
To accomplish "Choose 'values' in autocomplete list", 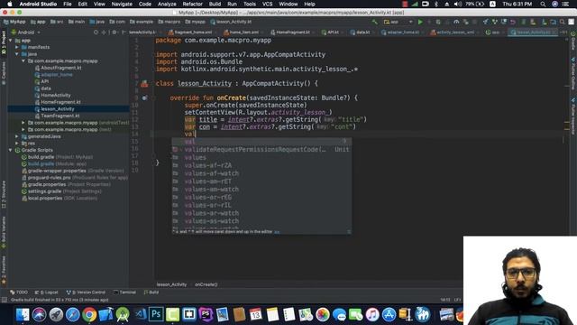I will coord(261,157).
